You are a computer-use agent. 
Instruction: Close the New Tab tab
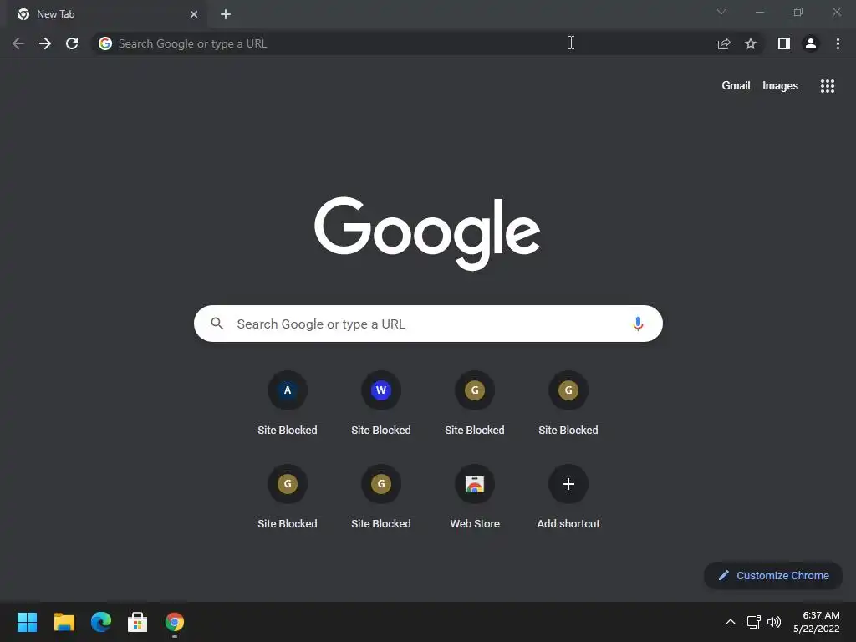[x=194, y=14]
